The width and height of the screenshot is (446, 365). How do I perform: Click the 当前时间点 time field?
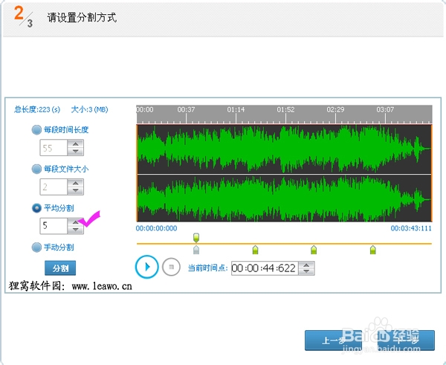click(265, 268)
